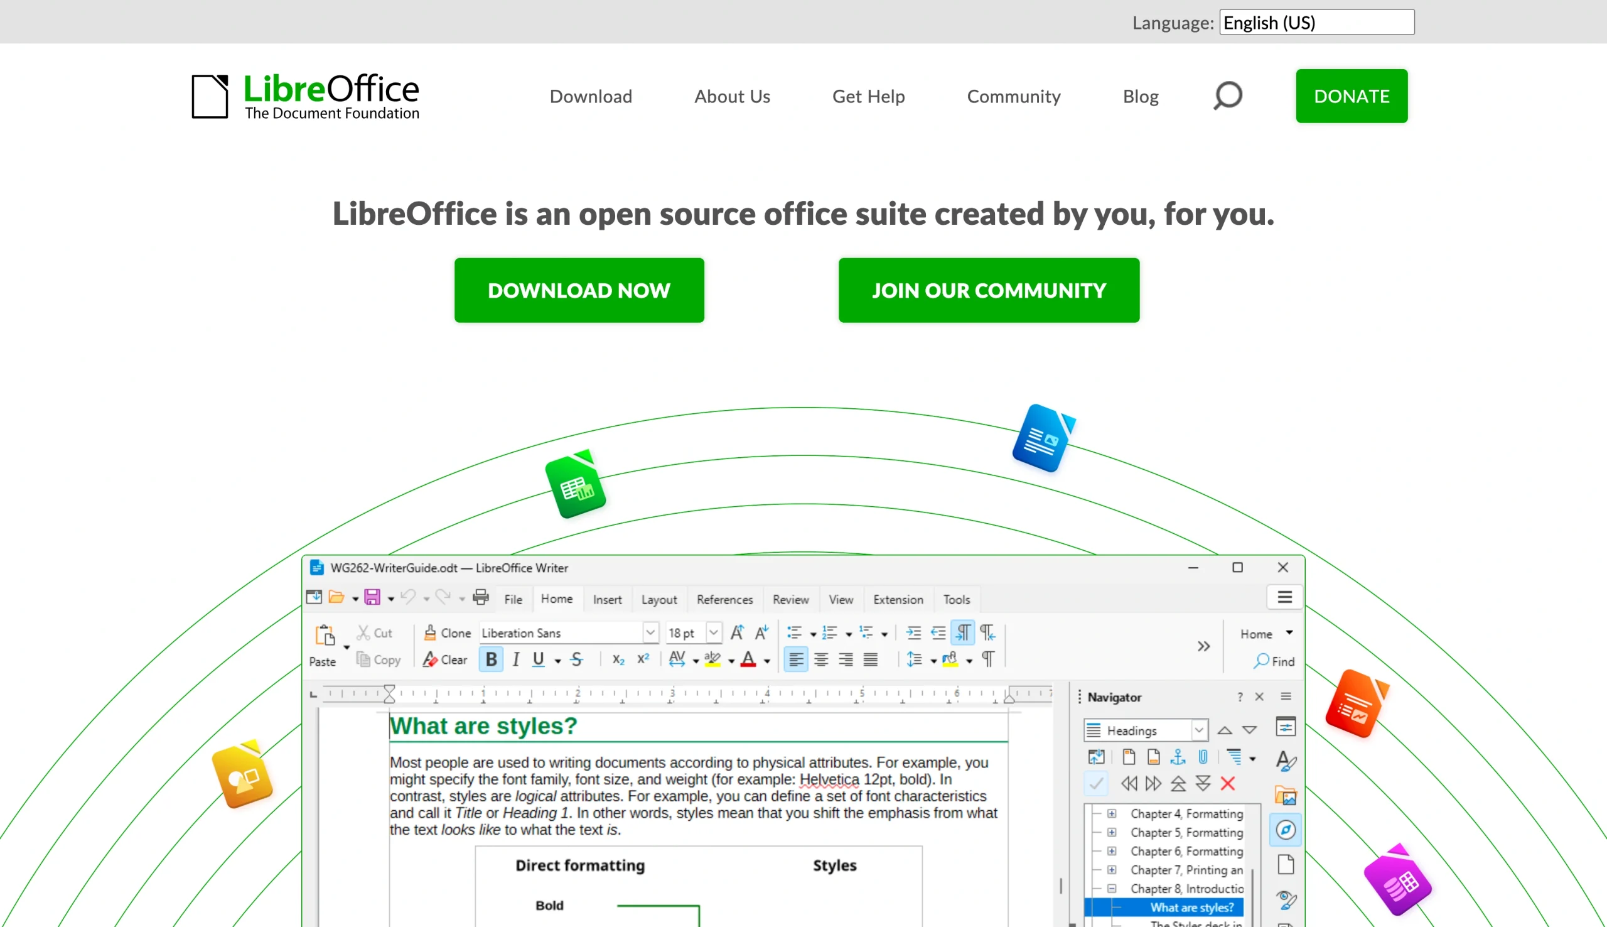
Task: Click the paragraph background color button
Action: pyautogui.click(x=950, y=659)
